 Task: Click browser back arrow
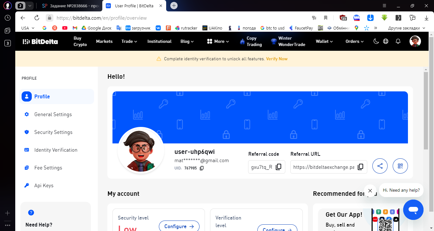point(23,18)
